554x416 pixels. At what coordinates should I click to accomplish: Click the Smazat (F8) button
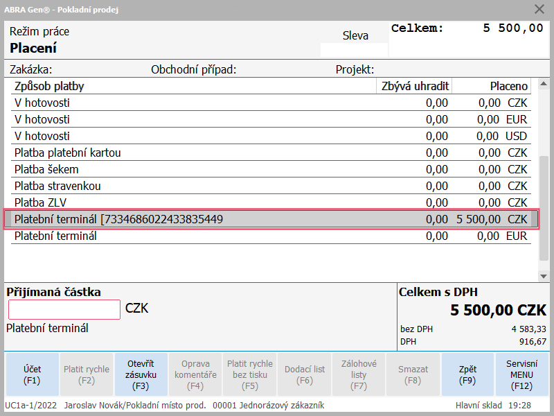413,374
